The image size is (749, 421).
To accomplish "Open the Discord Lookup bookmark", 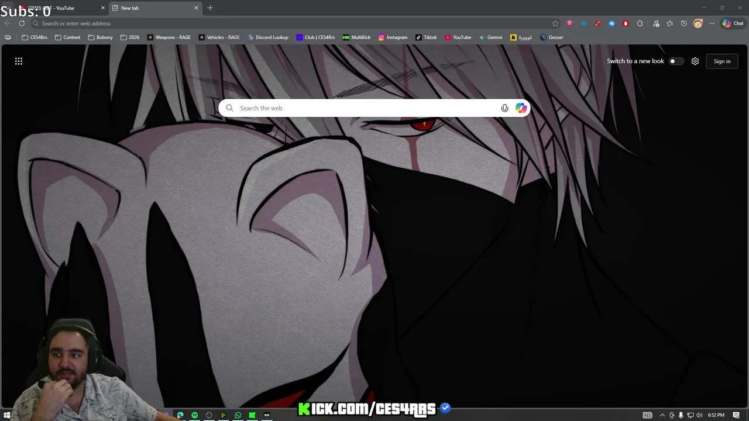I will pyautogui.click(x=268, y=37).
